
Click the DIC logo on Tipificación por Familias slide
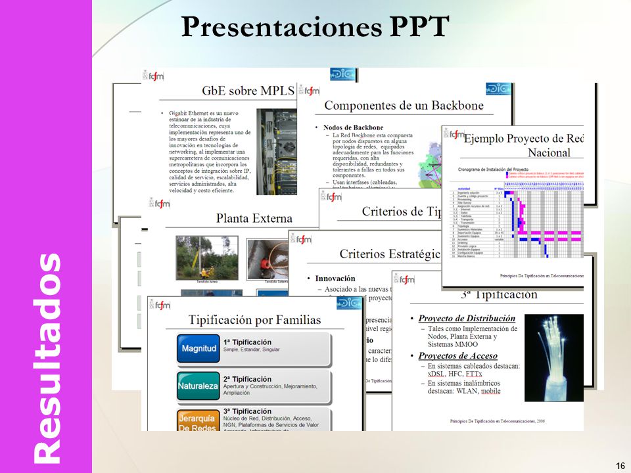click(x=349, y=303)
